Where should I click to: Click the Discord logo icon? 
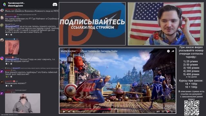tap(55, 5)
